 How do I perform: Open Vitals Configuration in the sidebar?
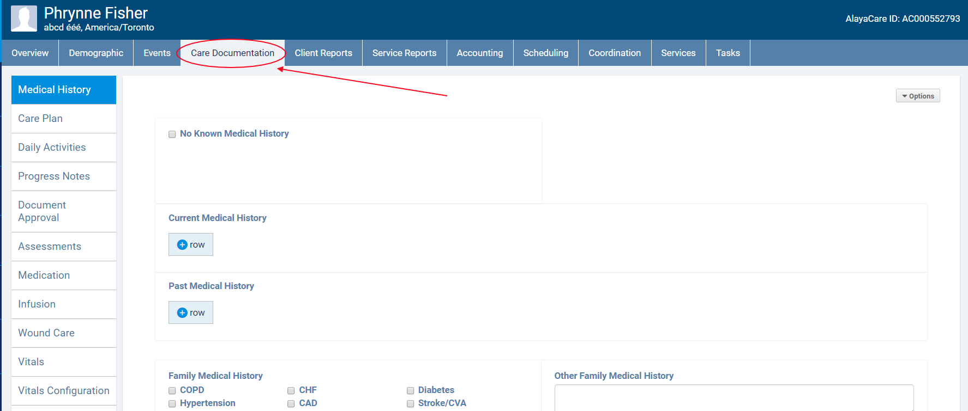pyautogui.click(x=64, y=391)
